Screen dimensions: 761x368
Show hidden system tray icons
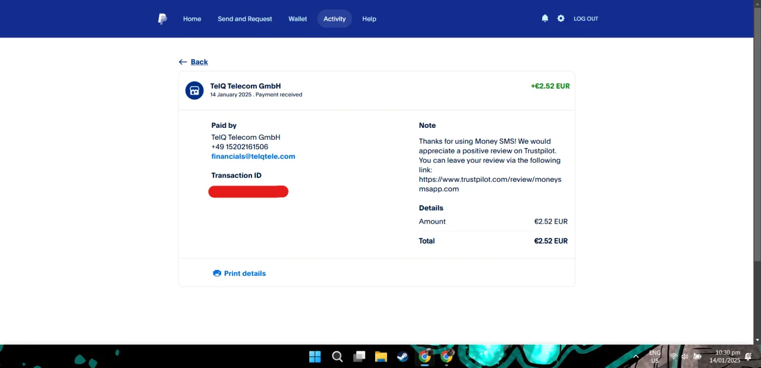636,357
